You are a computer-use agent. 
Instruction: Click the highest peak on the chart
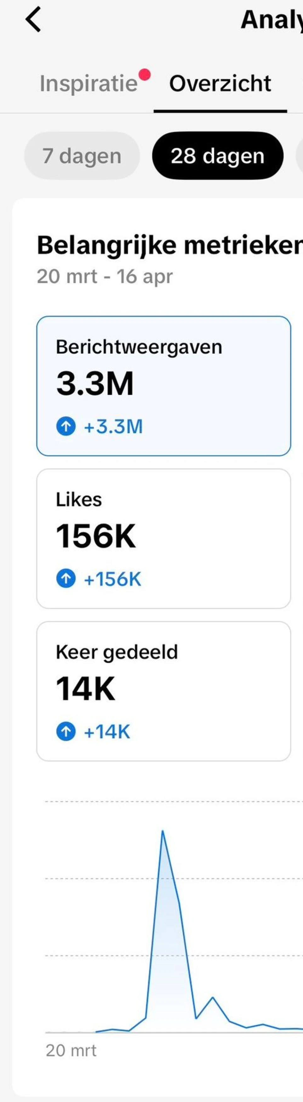pyautogui.click(x=163, y=832)
